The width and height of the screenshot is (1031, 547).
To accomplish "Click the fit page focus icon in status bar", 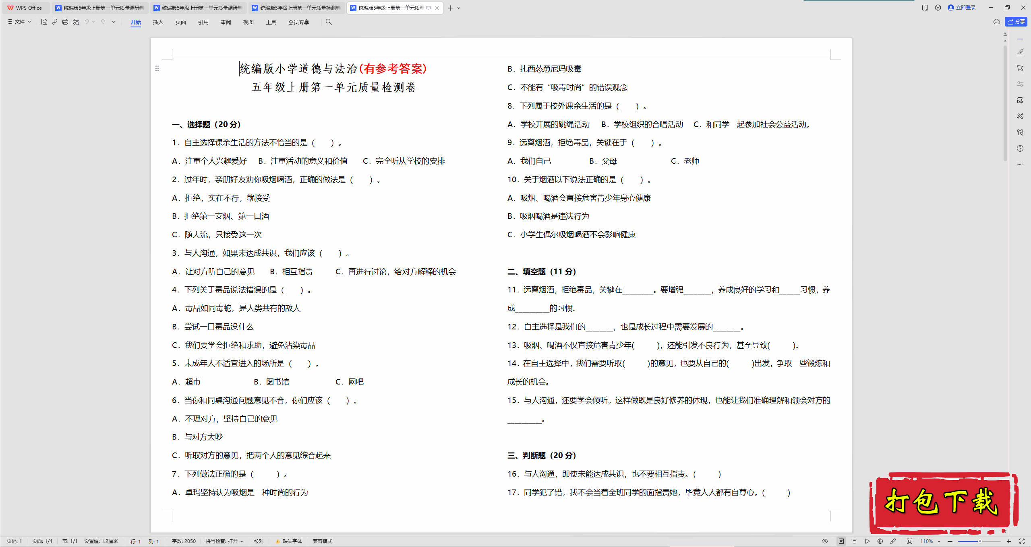I will [910, 541].
